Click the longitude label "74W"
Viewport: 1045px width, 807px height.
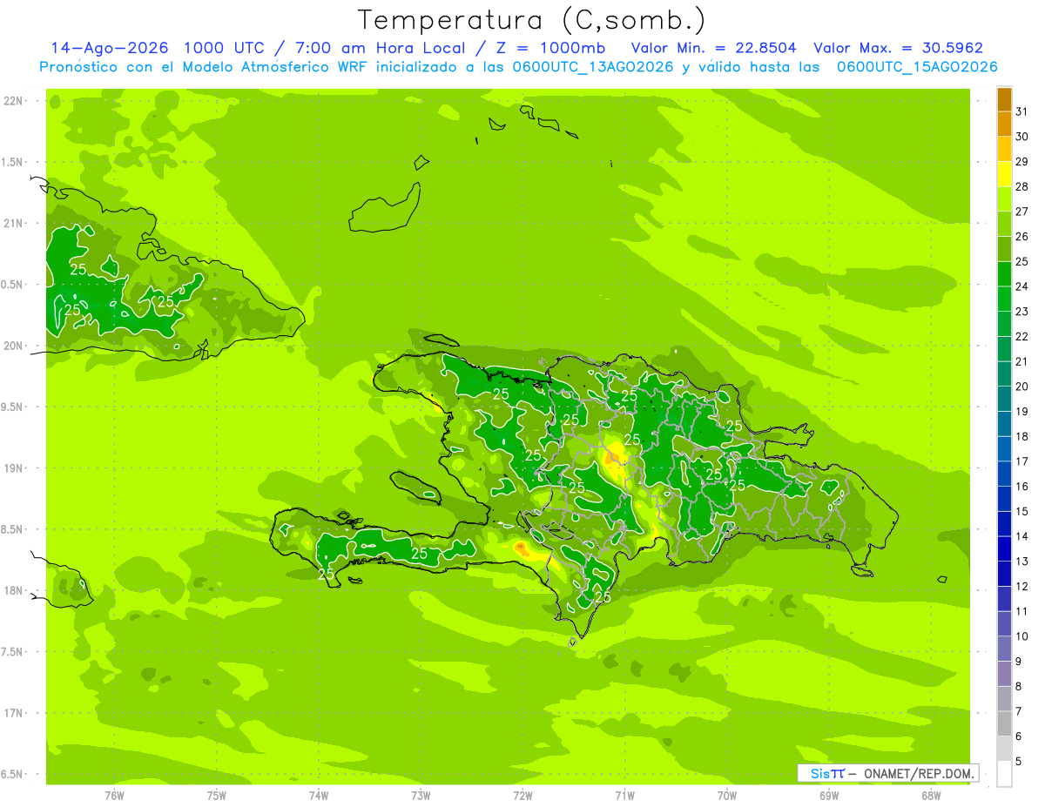coord(319,795)
